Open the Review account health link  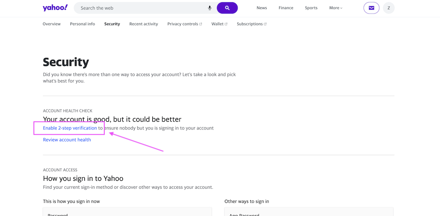click(67, 140)
